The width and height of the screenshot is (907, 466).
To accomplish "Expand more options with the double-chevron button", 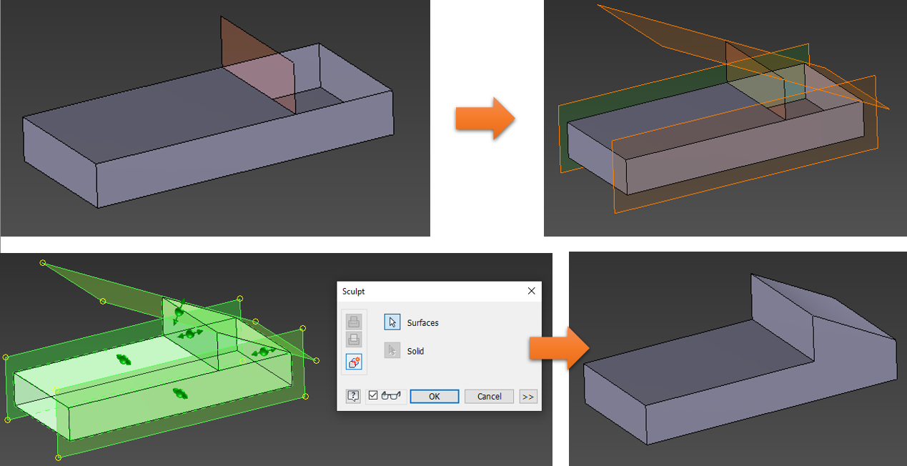I will (x=527, y=397).
